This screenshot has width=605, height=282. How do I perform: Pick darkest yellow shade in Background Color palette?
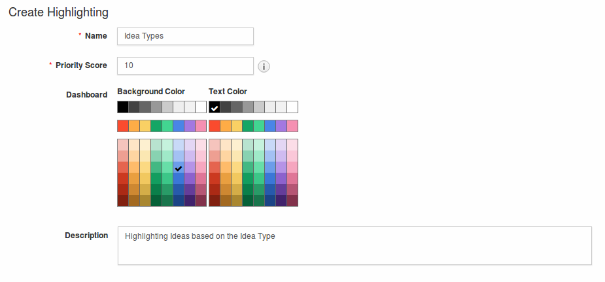pyautogui.click(x=145, y=201)
